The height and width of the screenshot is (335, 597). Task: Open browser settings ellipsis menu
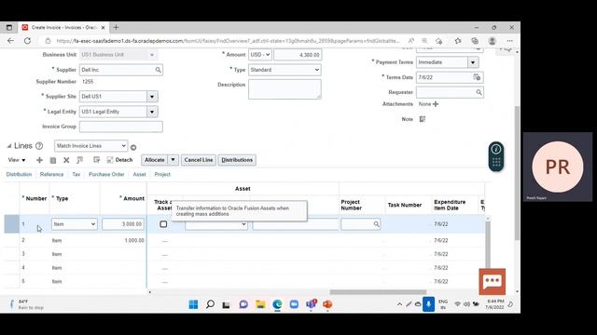510,41
